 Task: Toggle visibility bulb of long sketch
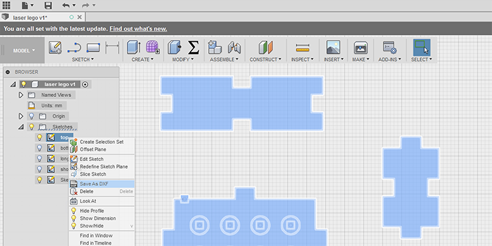click(39, 159)
